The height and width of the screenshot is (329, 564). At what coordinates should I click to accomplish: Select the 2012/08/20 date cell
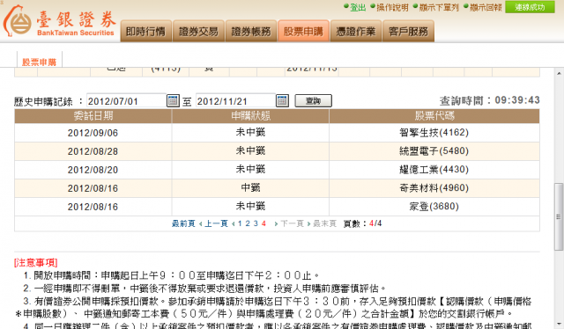tap(93, 170)
